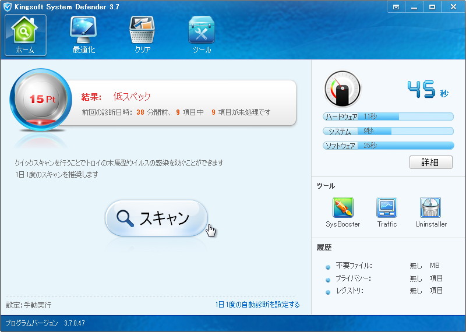This screenshot has width=466, height=332.
Task: Select the ソフトウェア 25秒 progress bar
Action: pyautogui.click(x=388, y=146)
